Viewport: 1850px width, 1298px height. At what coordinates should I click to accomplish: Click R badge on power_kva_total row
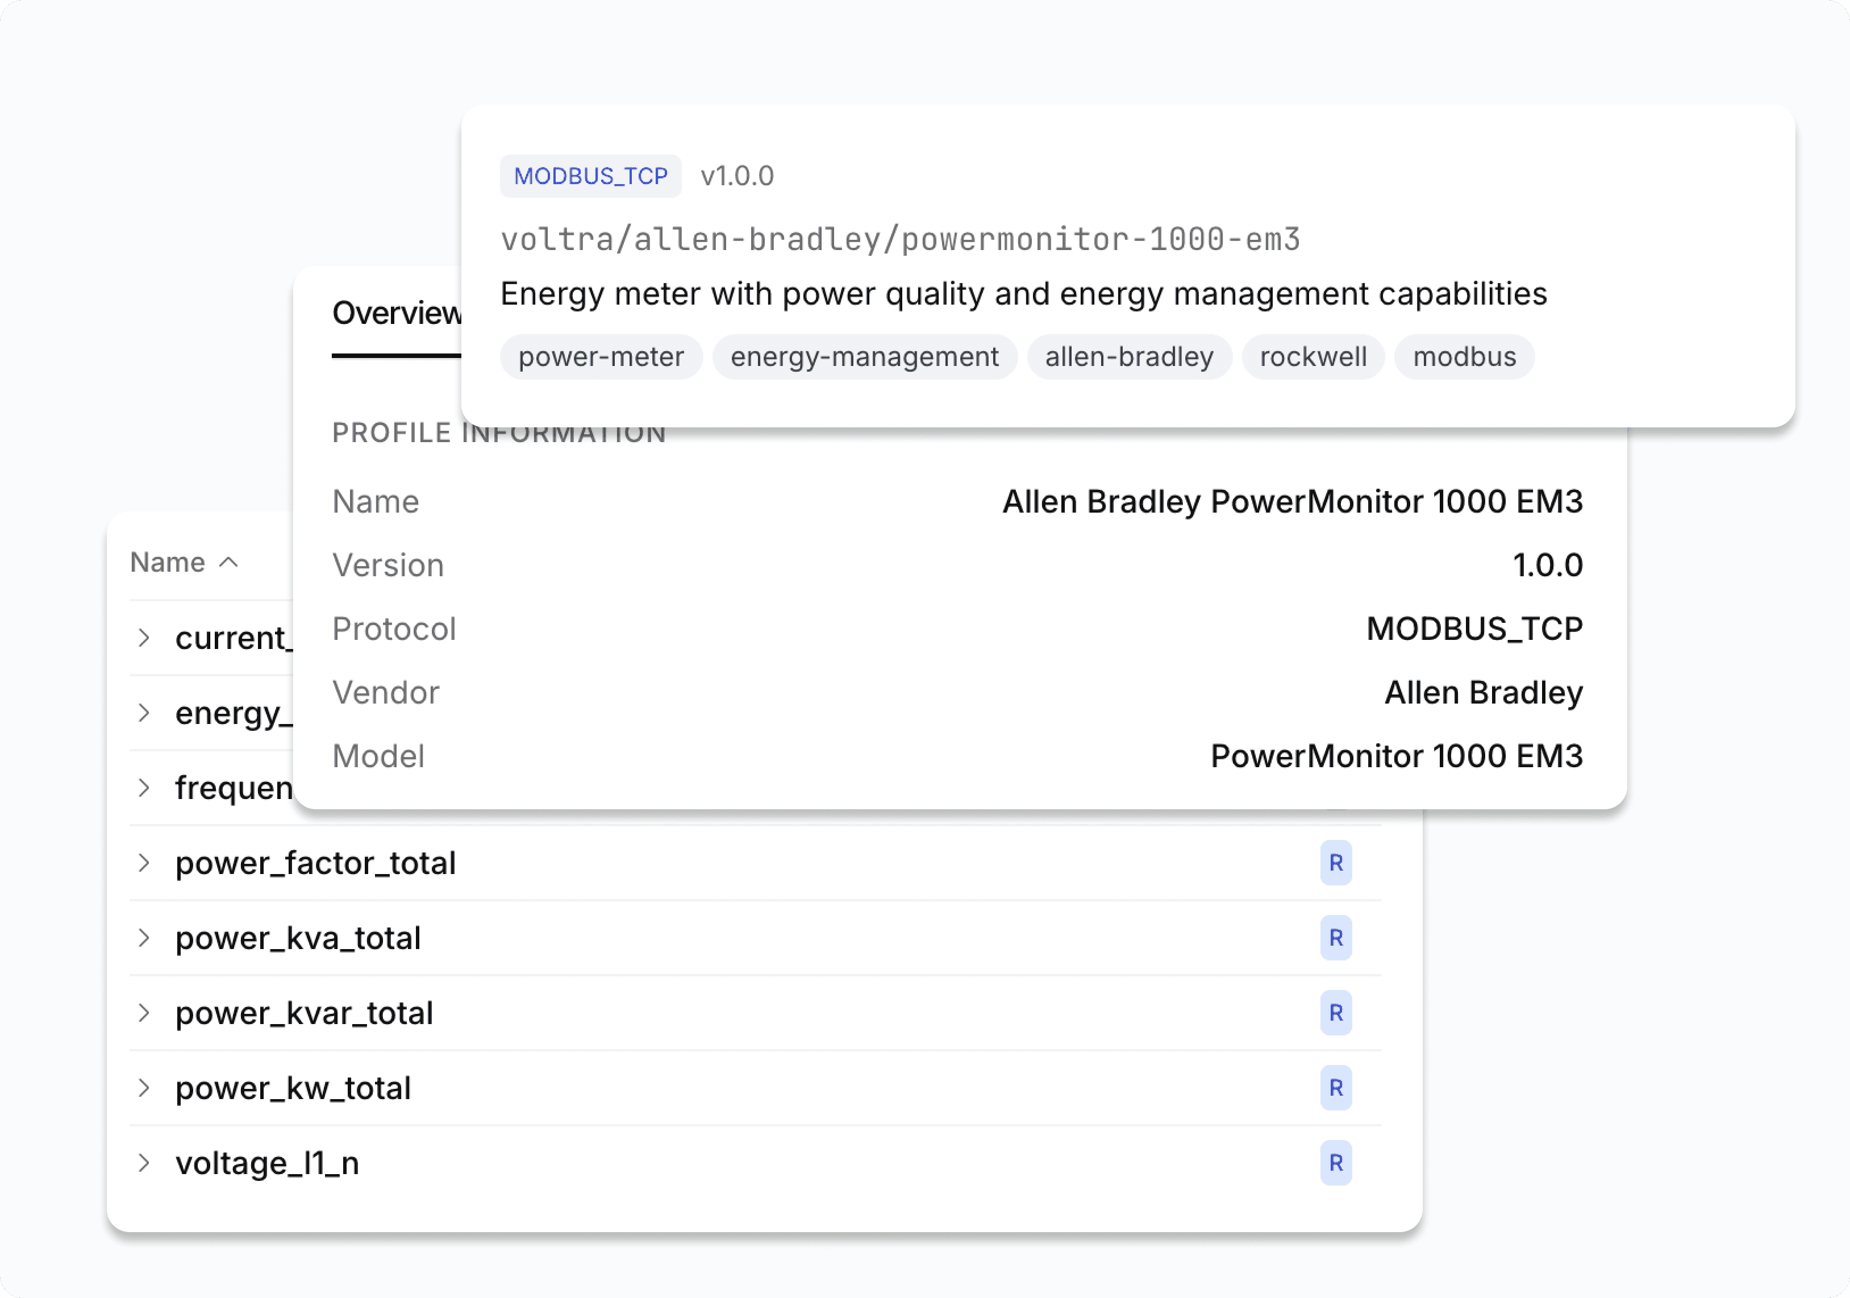click(x=1335, y=938)
